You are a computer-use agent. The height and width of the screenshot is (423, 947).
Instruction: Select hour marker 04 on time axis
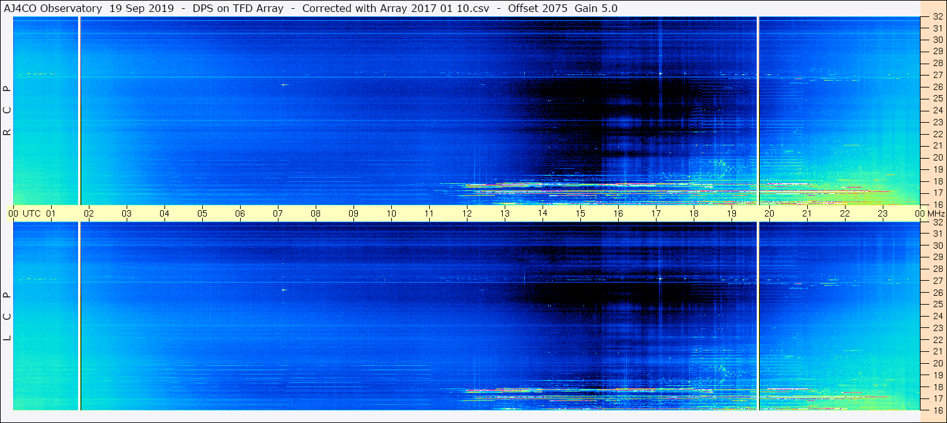pyautogui.click(x=164, y=214)
